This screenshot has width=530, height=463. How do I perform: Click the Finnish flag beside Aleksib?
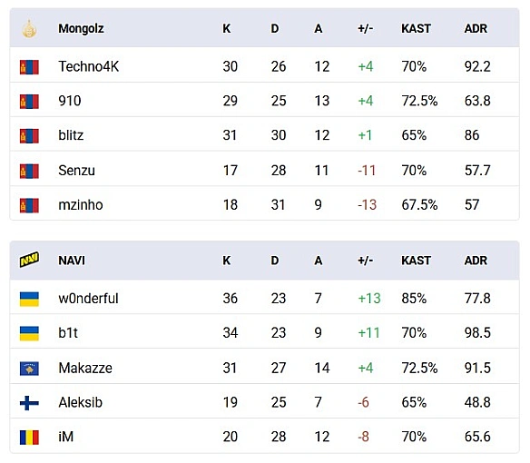29,403
